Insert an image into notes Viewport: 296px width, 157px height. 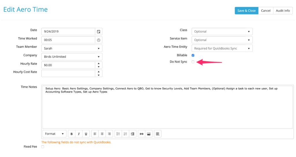pos(149,134)
